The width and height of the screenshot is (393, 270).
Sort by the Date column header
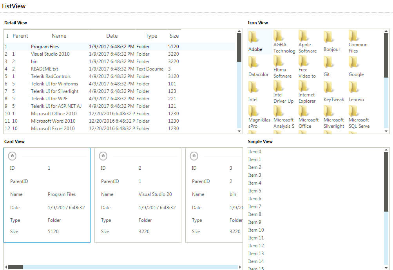coord(112,36)
